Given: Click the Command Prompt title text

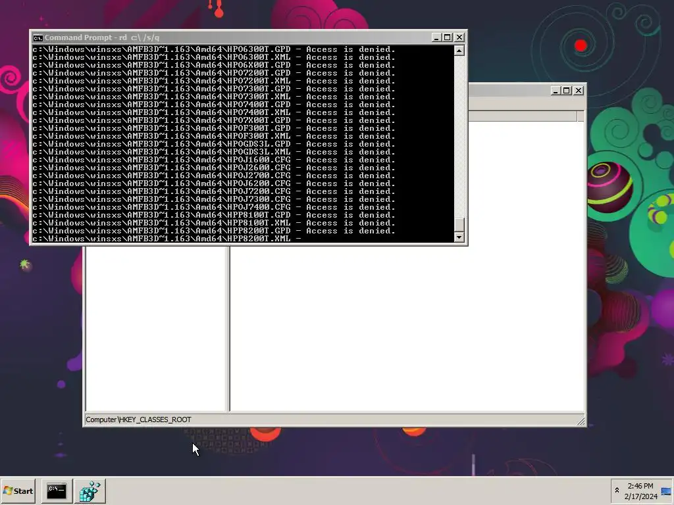Looking at the screenshot, I should pyautogui.click(x=102, y=37).
